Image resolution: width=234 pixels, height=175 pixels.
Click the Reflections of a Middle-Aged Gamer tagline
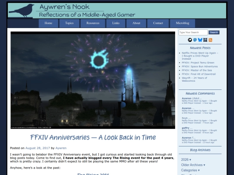tap(87, 15)
